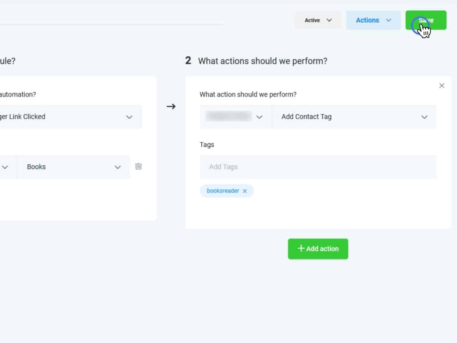The height and width of the screenshot is (343, 457).
Task: Click the plus icon on Add action
Action: 301,248
